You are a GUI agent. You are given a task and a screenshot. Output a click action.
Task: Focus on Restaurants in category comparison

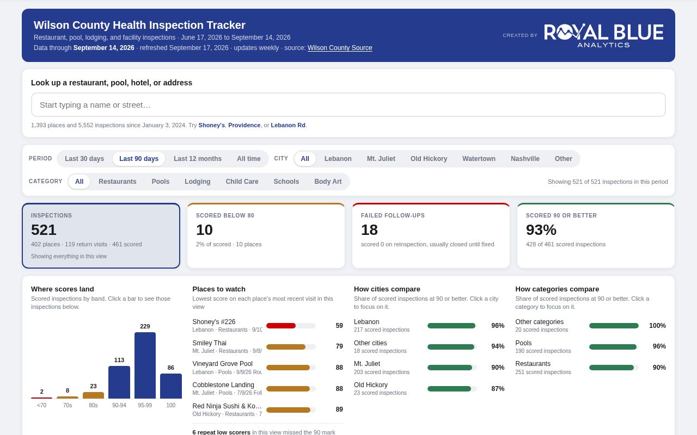(591, 368)
